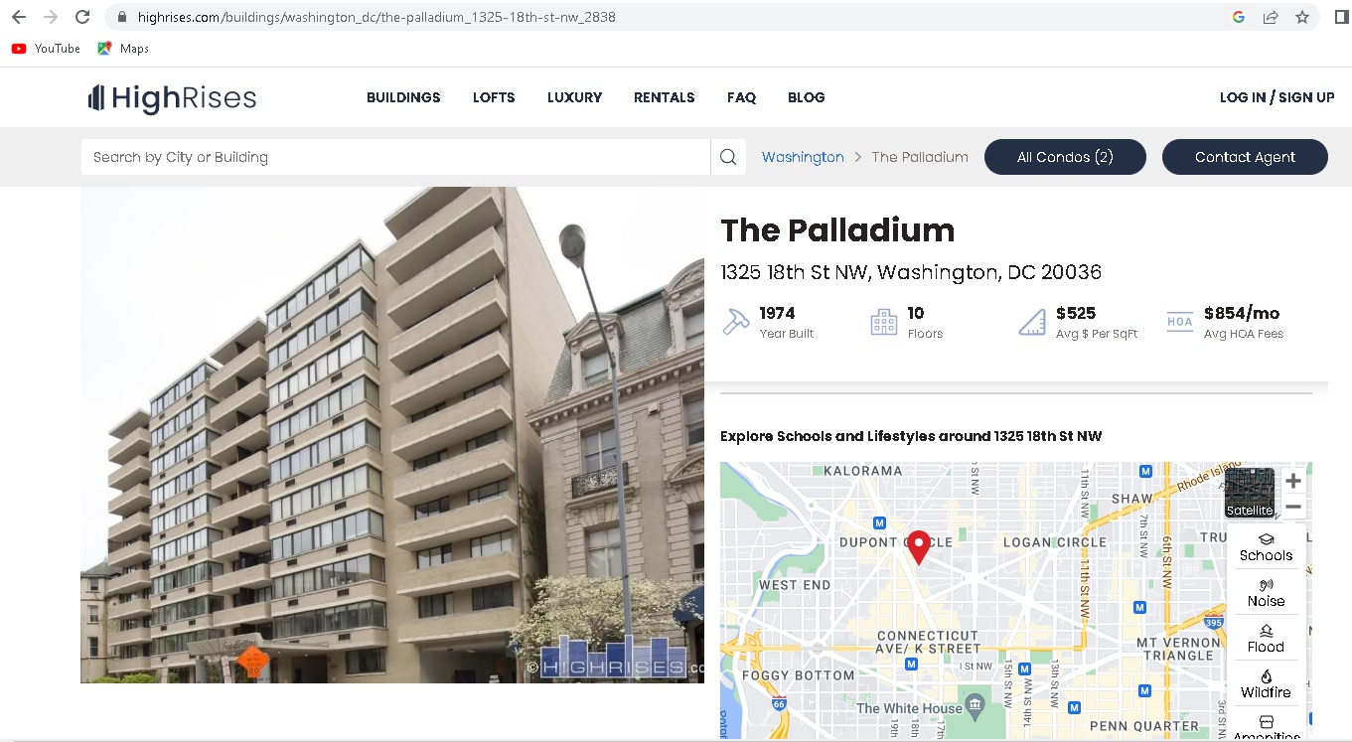Click the browser share icon
Screen dimensions: 1352x742
point(1271,17)
